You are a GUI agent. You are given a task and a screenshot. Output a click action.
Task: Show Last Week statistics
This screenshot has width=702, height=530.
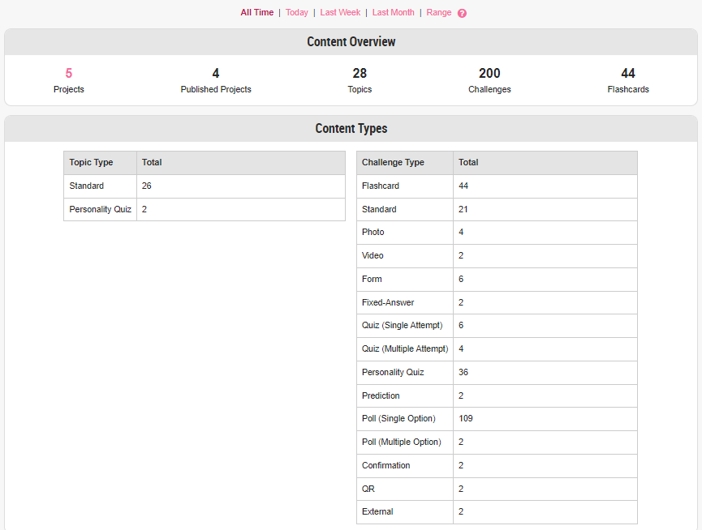pos(340,12)
